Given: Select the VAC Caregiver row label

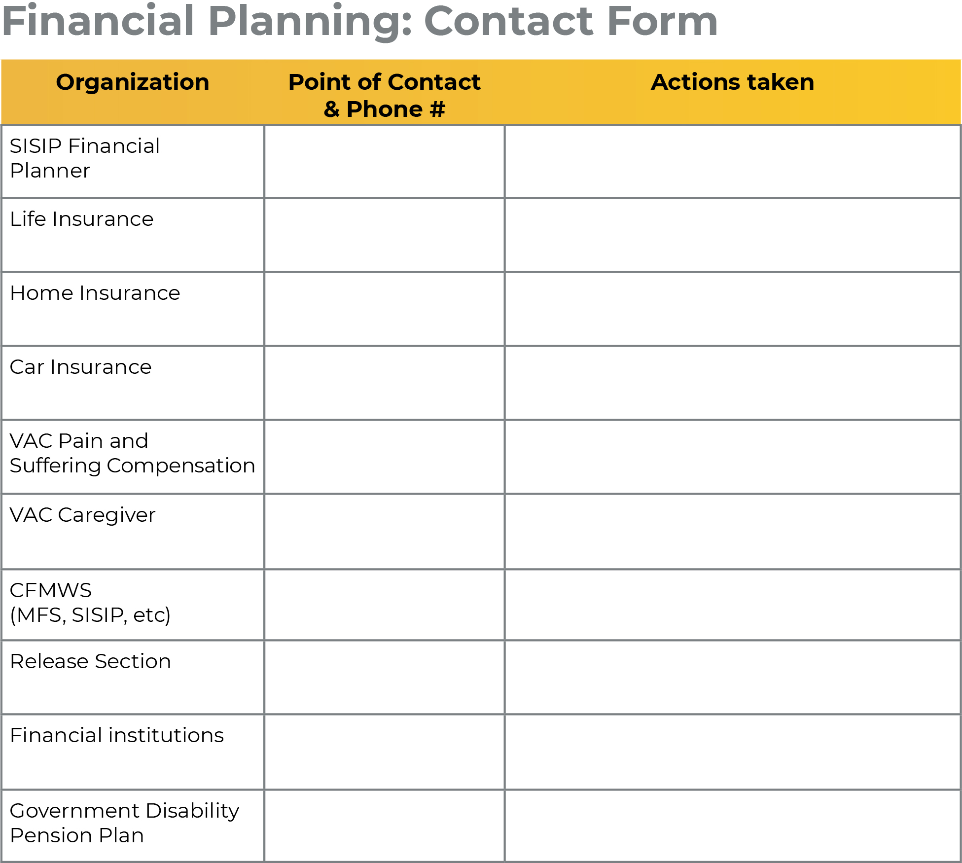Looking at the screenshot, I should click(83, 515).
